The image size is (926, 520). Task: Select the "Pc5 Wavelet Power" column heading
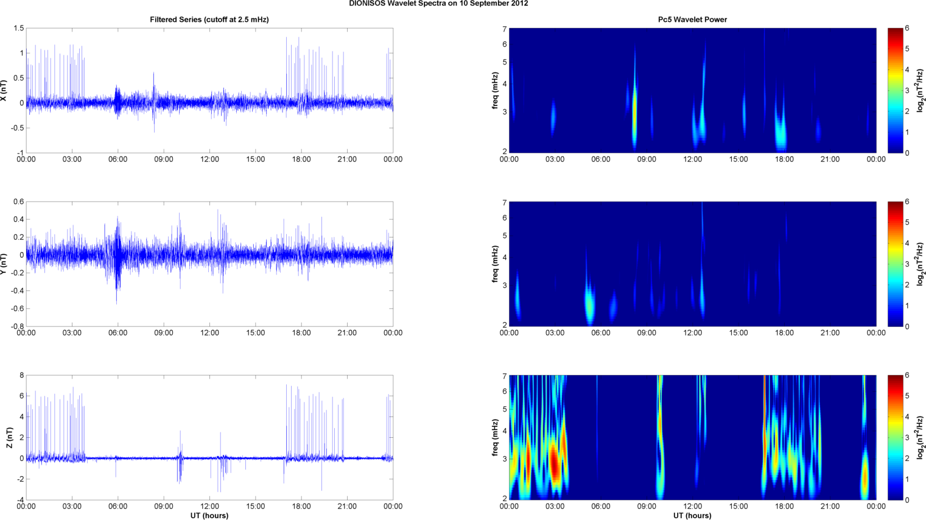coord(692,19)
